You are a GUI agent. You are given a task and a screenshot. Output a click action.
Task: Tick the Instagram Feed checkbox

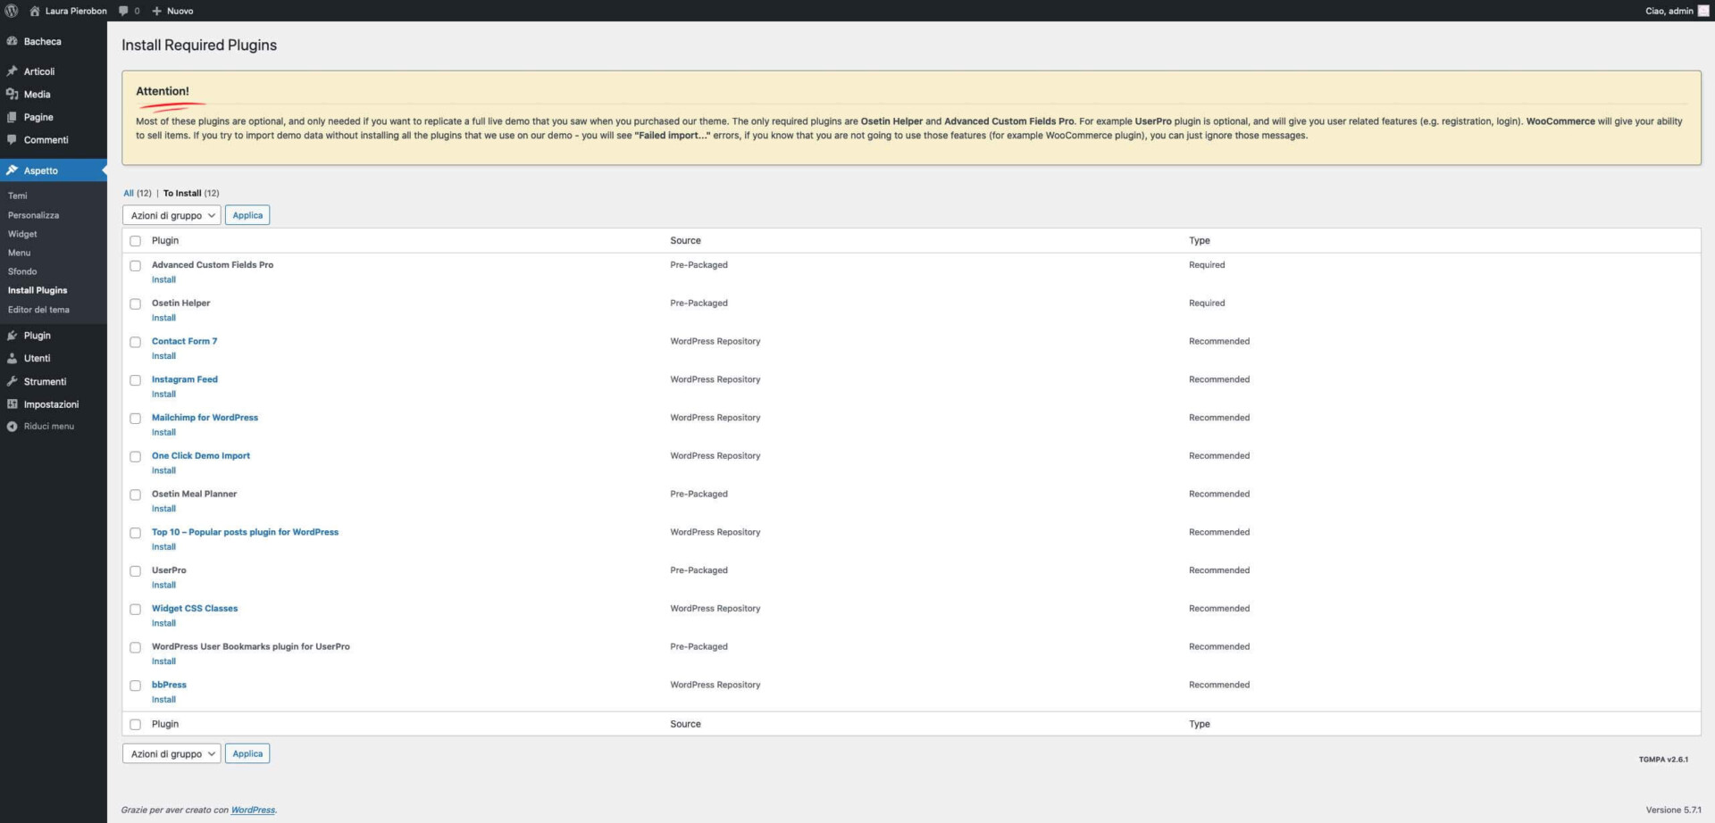click(x=136, y=380)
